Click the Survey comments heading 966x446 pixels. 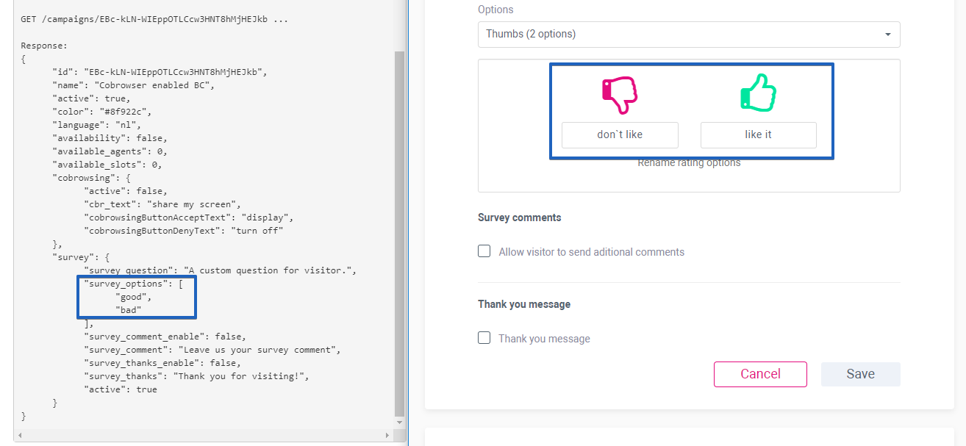[x=519, y=217]
